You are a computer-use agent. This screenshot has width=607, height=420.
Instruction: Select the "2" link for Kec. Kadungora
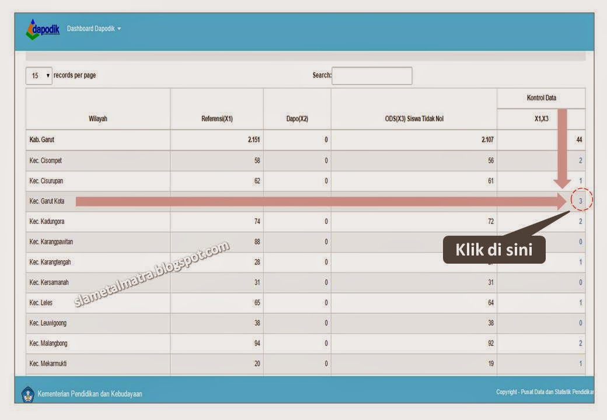580,221
